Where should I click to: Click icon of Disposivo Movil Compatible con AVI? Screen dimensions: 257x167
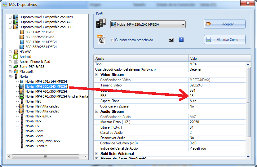tap(16, 22)
